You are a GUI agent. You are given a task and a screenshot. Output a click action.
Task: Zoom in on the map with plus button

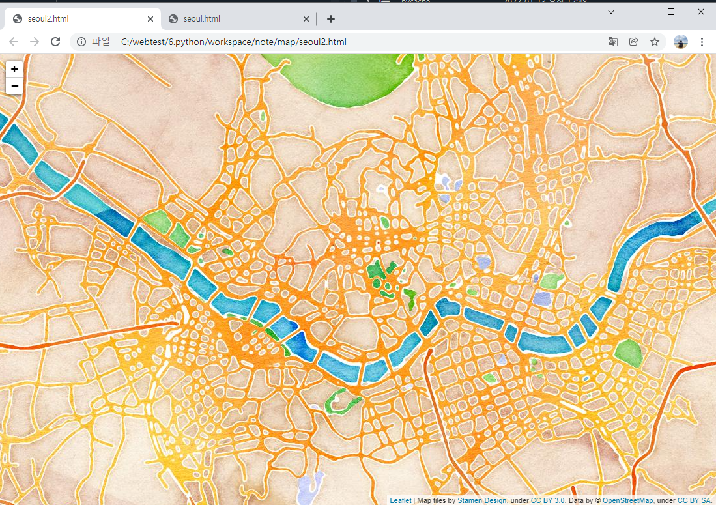pos(14,69)
